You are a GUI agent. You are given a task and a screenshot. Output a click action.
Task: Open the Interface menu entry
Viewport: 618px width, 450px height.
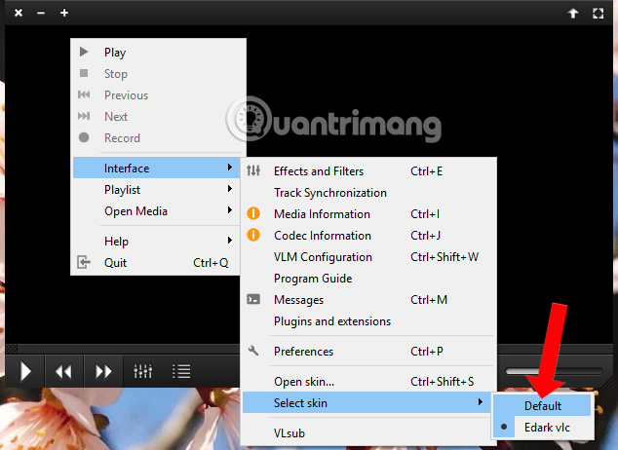point(157,168)
